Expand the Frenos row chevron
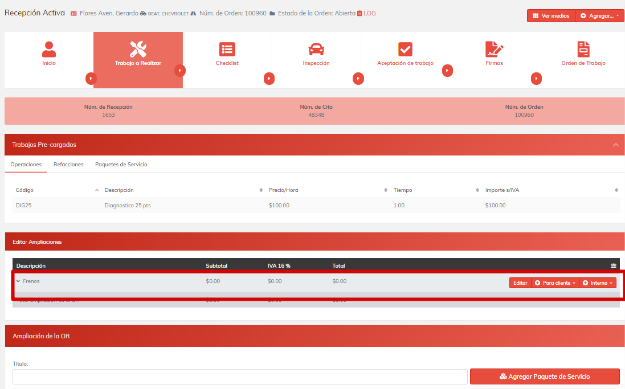The width and height of the screenshot is (625, 389). click(x=18, y=281)
